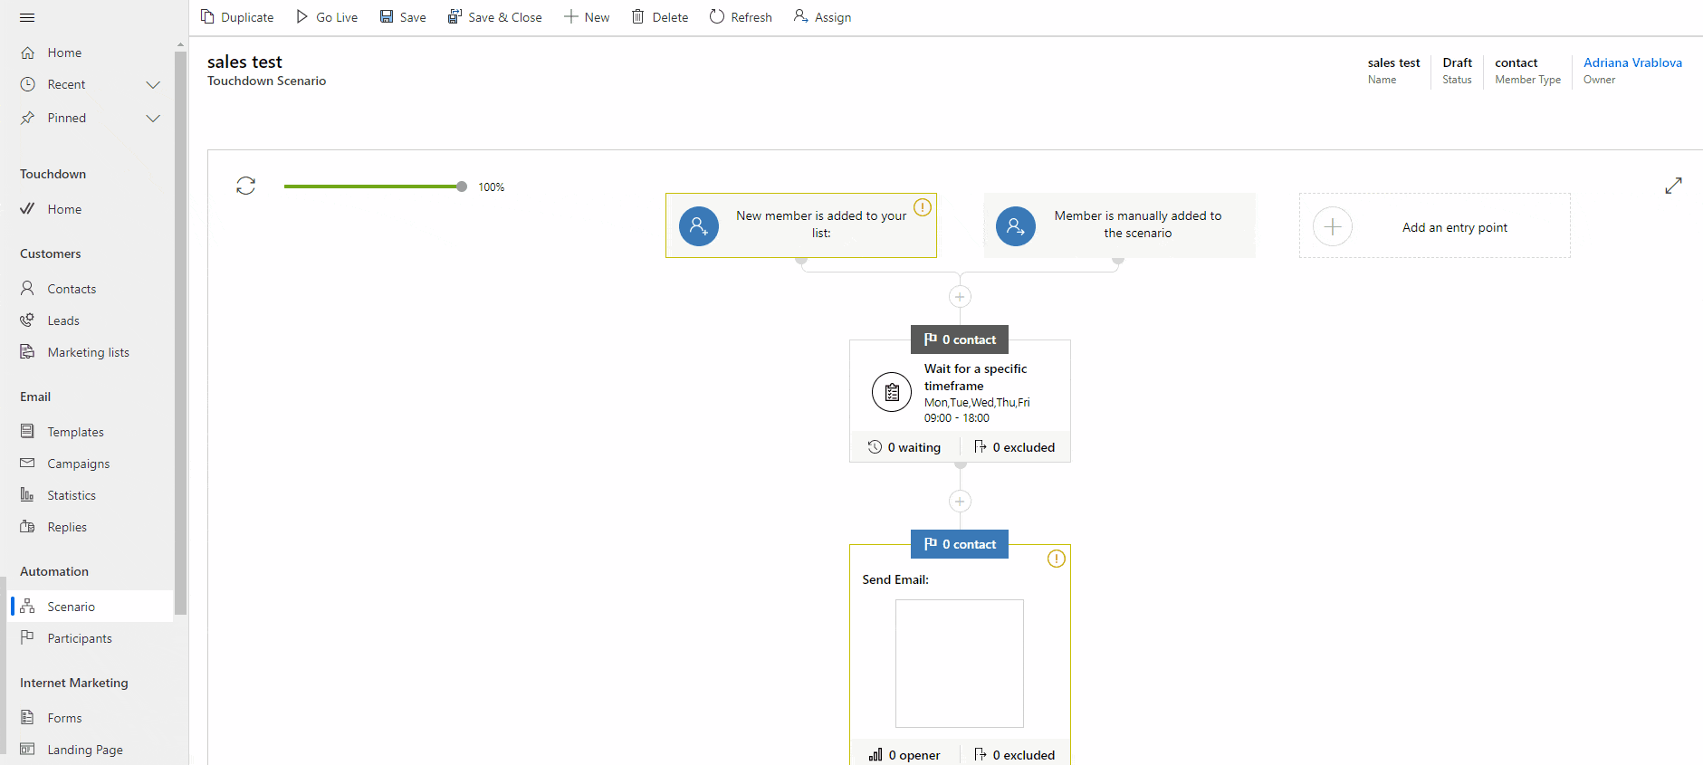Add a step below the entry points
Image resolution: width=1703 pixels, height=765 pixels.
[x=960, y=297]
